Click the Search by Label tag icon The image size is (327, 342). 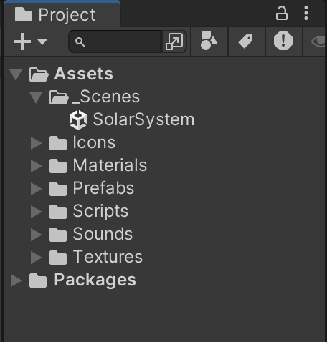[x=246, y=41]
